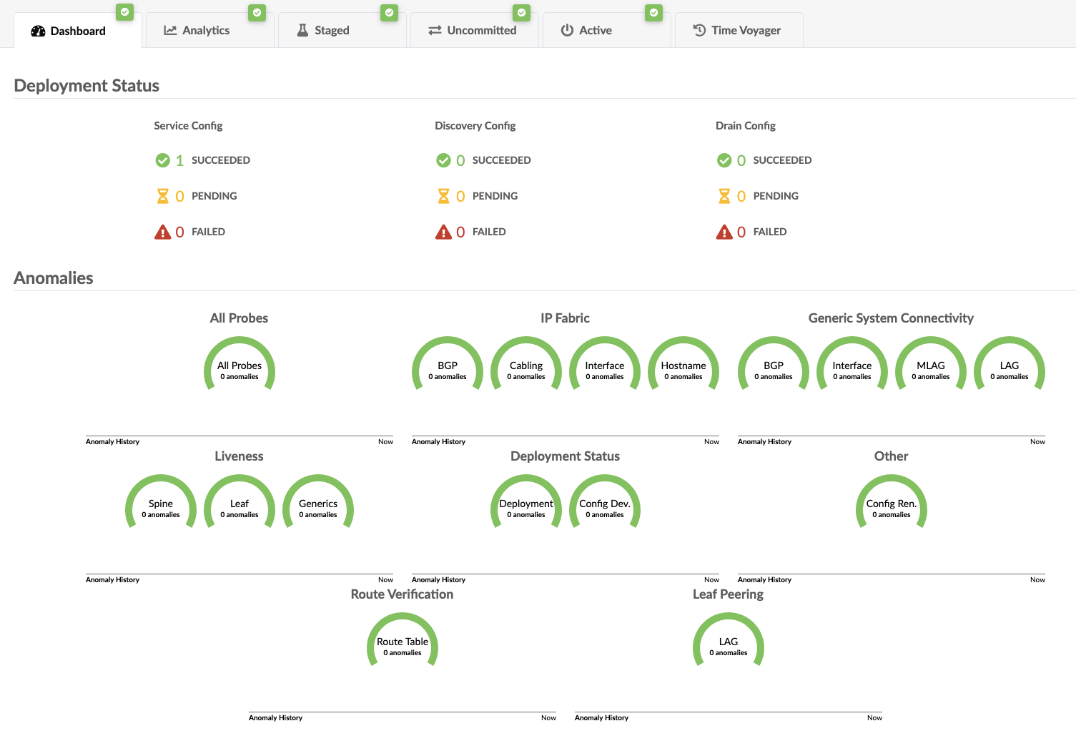Screen dimensions: 1076x741
Task: Click the Active power icon
Action: tap(567, 30)
